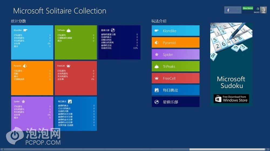Click the star club icon on 星俱乐部 stats tile
Image resolution: width=270 pixels, height=151 pixels.
(113, 30)
